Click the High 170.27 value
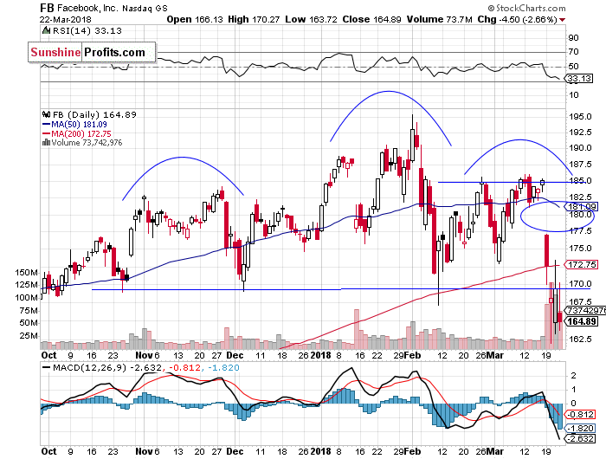606x459 pixels. [254, 19]
